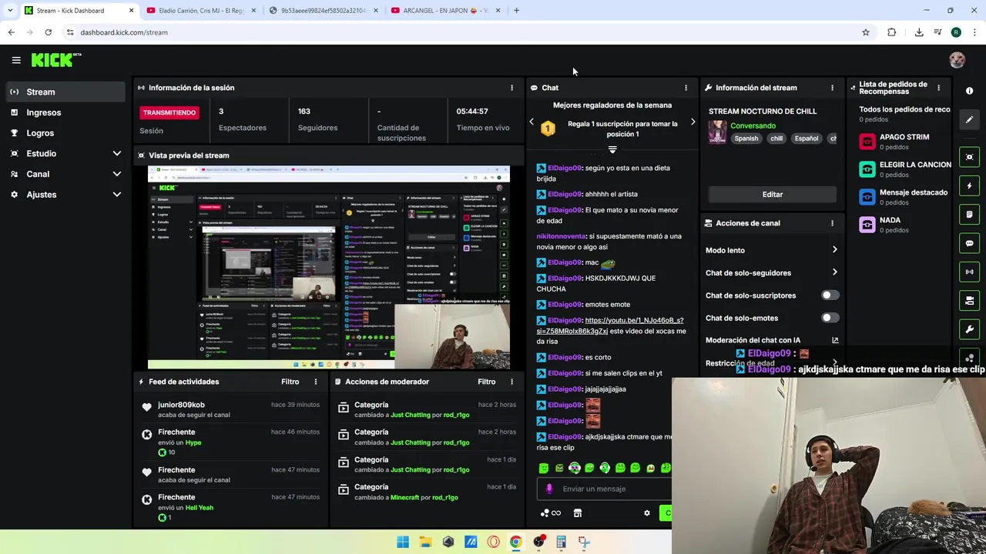
Task: Open Acciones de canal three-dot menu
Action: pos(832,223)
